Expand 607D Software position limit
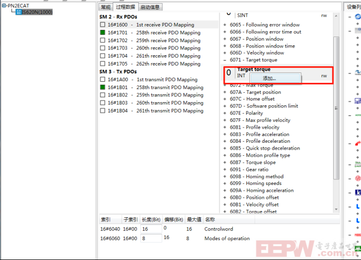Screen dimensions: 361x260 point(225,106)
